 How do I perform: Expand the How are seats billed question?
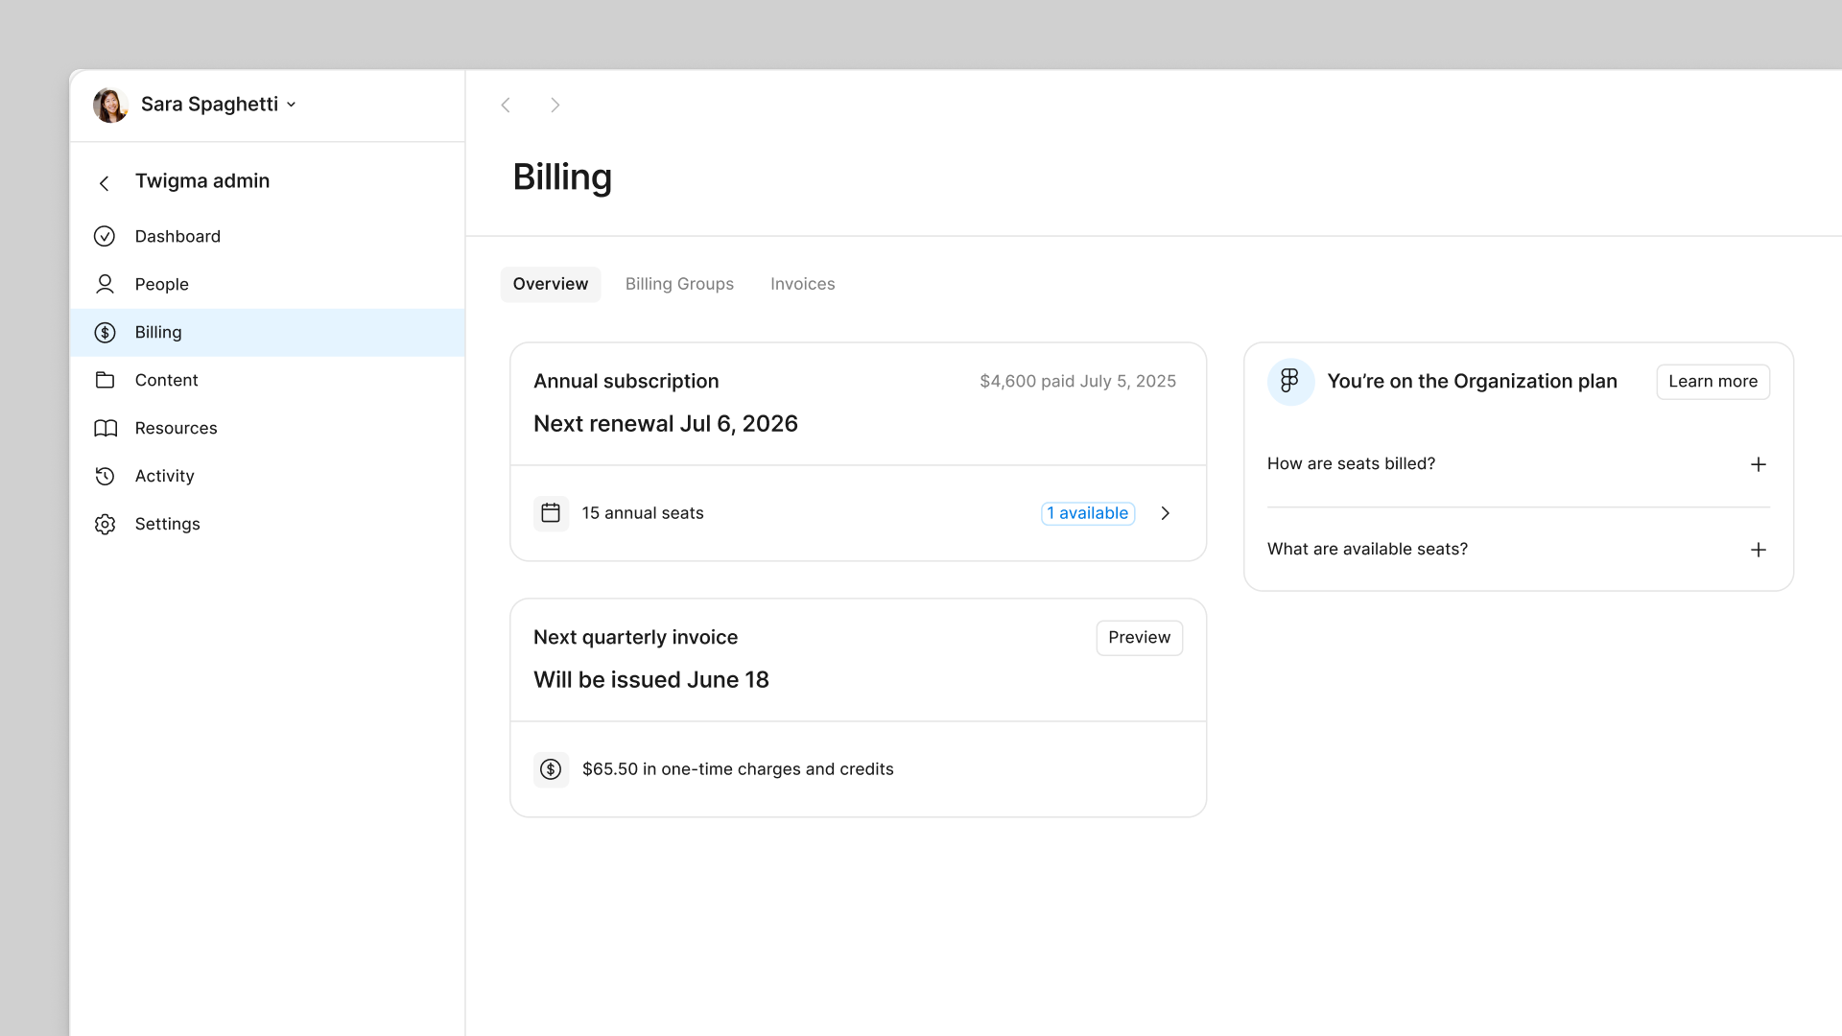tap(1758, 464)
